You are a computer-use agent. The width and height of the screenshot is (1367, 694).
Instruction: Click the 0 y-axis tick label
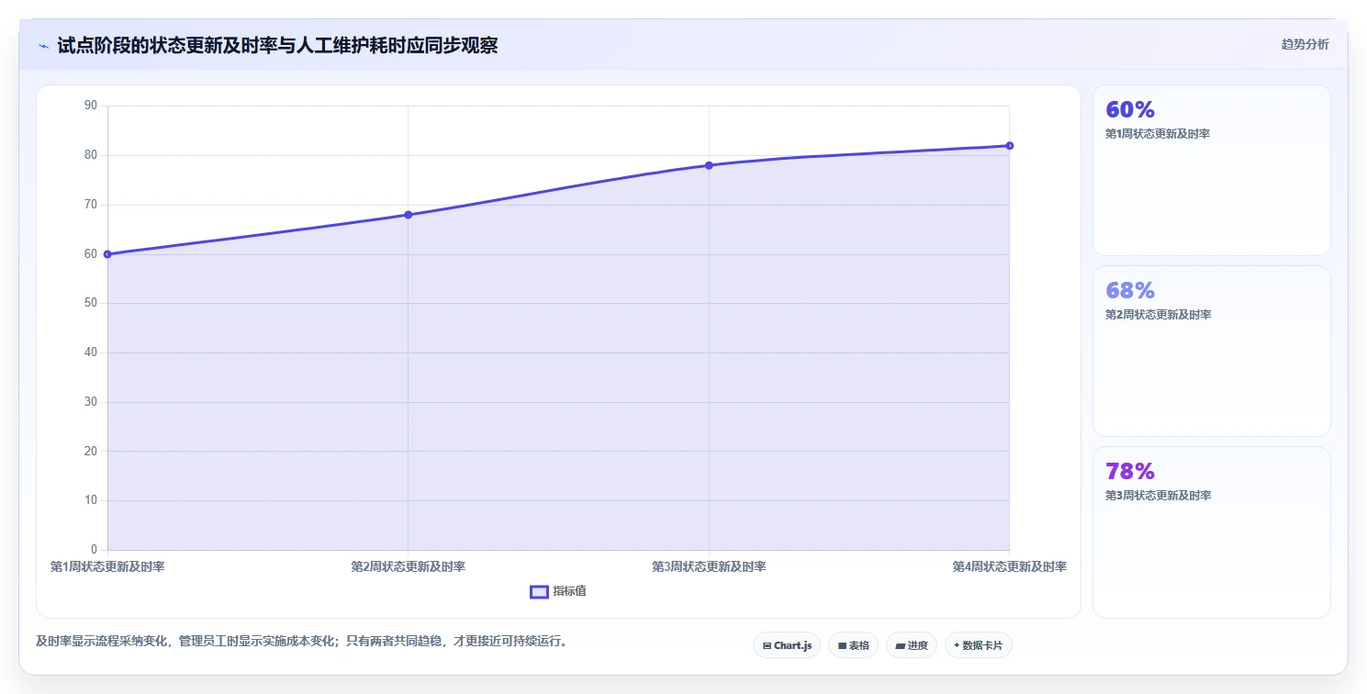coord(94,550)
